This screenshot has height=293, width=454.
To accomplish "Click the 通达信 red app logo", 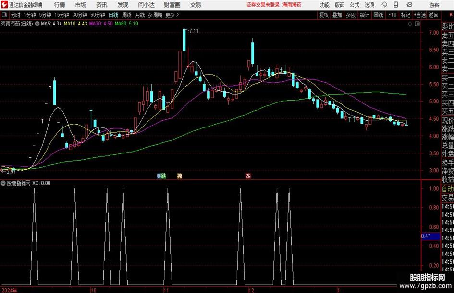I will click(x=4, y=5).
